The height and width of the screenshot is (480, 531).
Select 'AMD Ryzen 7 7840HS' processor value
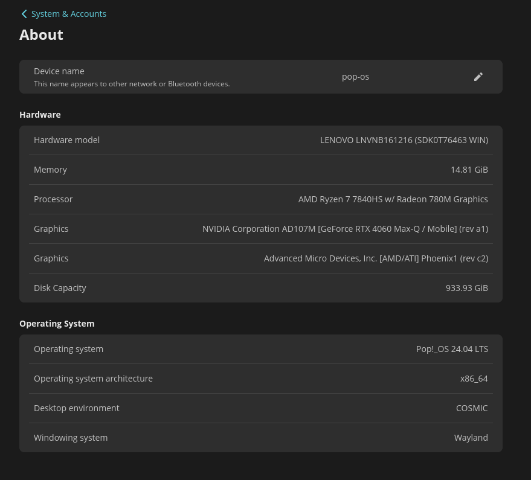[x=393, y=199]
